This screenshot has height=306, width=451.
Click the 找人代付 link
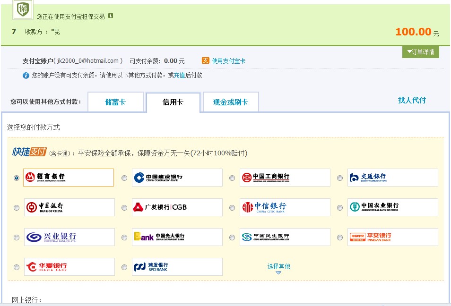click(x=412, y=100)
